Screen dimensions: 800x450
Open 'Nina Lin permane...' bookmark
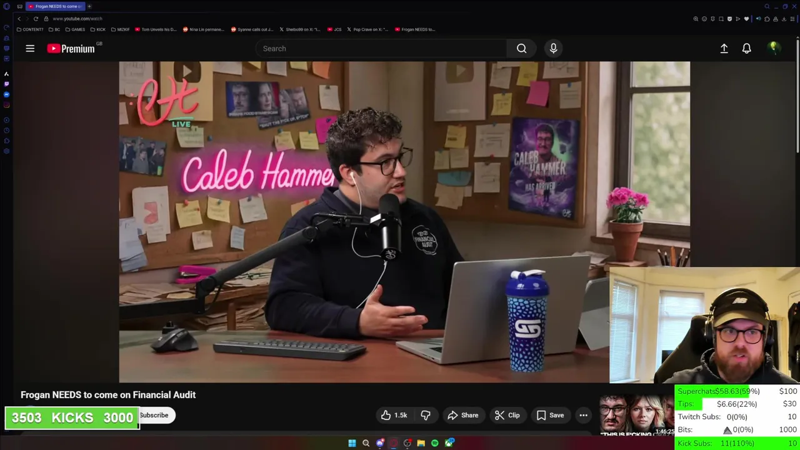coord(203,29)
